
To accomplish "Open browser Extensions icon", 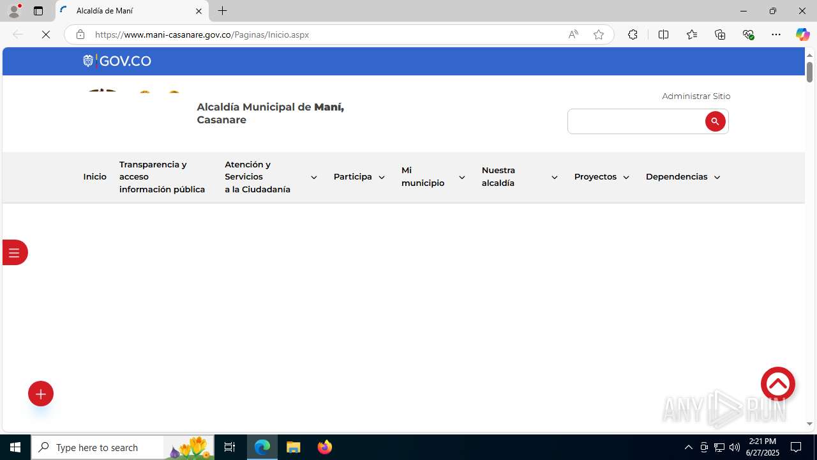I will tap(633, 34).
